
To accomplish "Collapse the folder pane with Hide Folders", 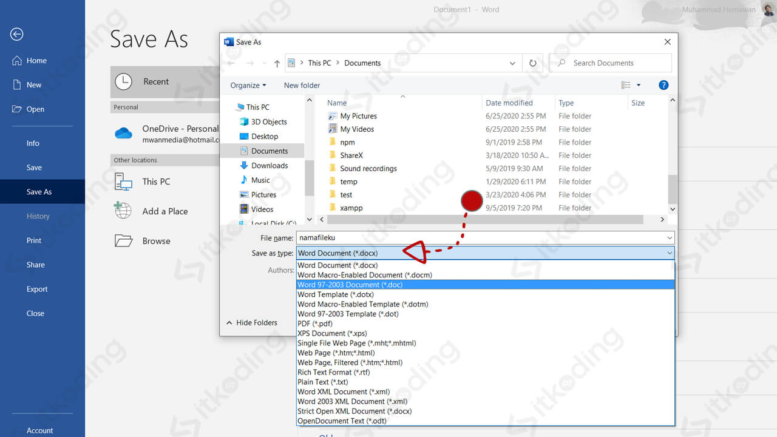I will pyautogui.click(x=252, y=323).
